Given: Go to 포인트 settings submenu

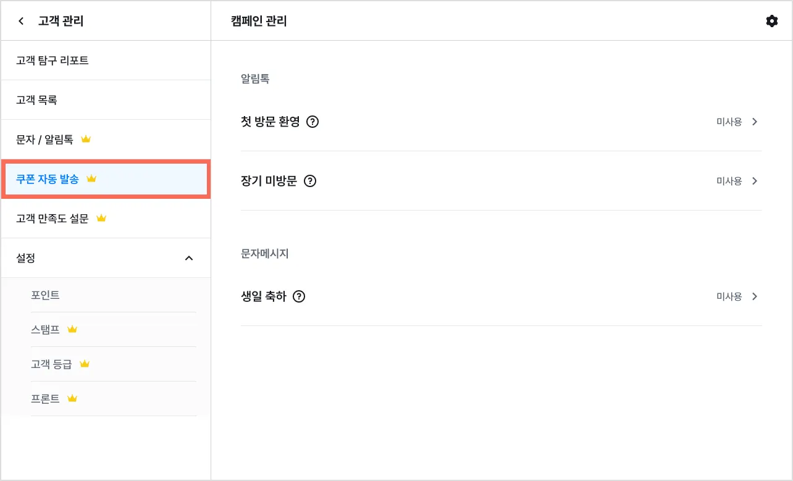Looking at the screenshot, I should (46, 295).
